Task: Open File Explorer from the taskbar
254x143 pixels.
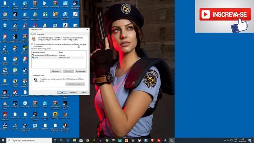Action: coord(75,140)
